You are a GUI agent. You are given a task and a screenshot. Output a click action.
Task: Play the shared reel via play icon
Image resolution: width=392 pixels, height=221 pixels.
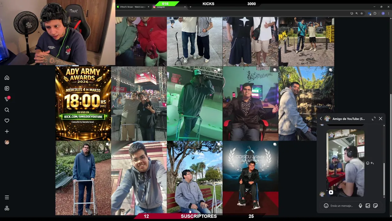[x=331, y=192]
